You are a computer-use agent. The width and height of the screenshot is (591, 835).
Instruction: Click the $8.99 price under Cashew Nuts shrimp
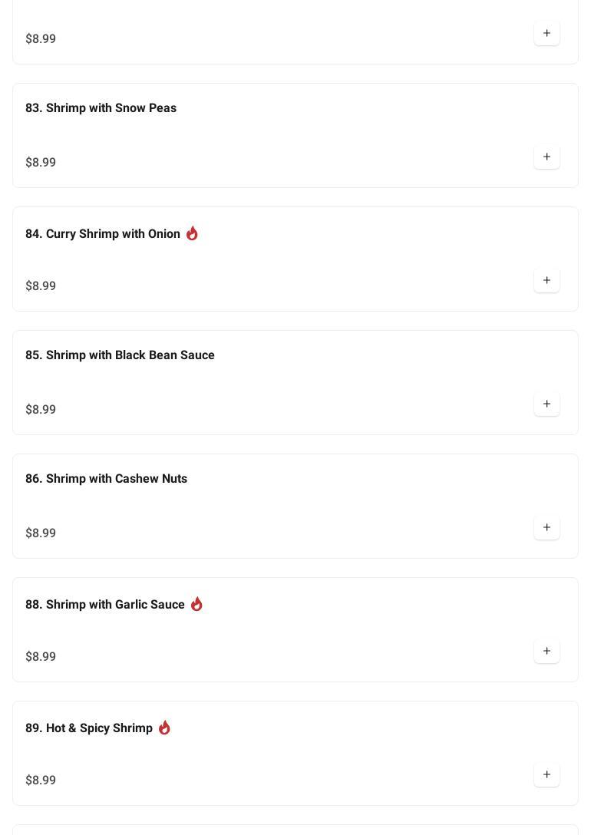coord(41,533)
